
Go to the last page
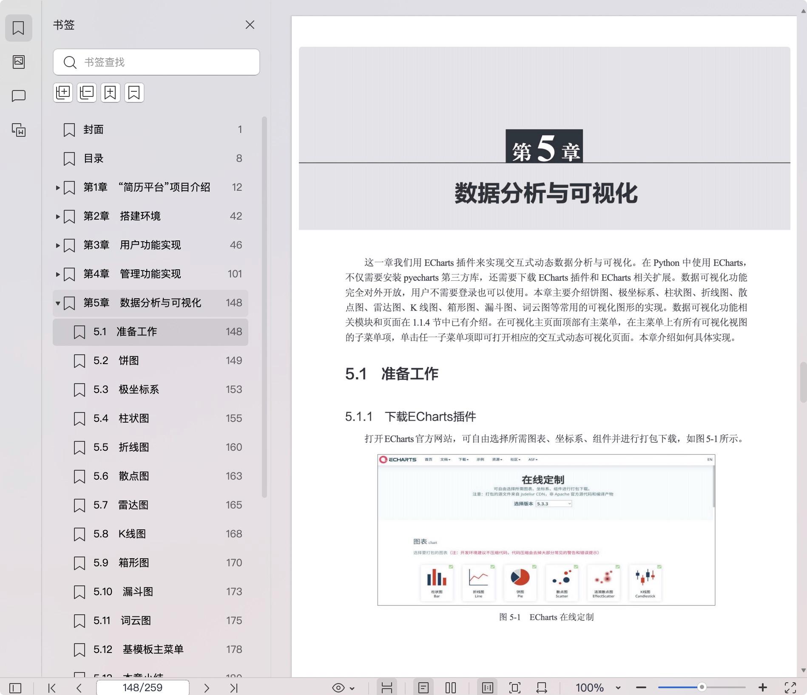(x=234, y=688)
